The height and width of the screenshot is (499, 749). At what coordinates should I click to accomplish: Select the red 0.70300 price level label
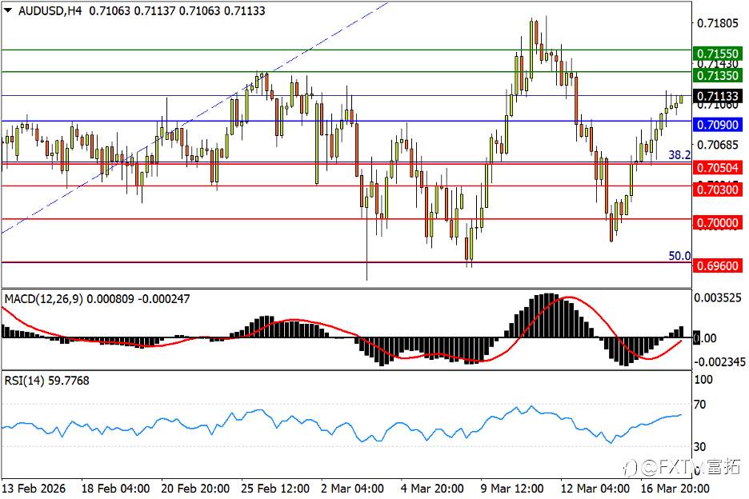pos(717,190)
